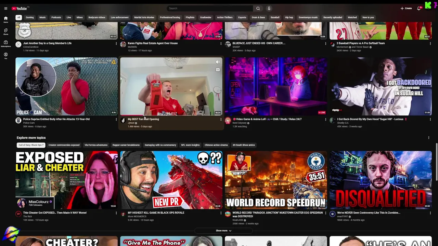Open options for Police Suprise Entitled Bully video
This screenshot has height=246, width=438.
pos(116,119)
